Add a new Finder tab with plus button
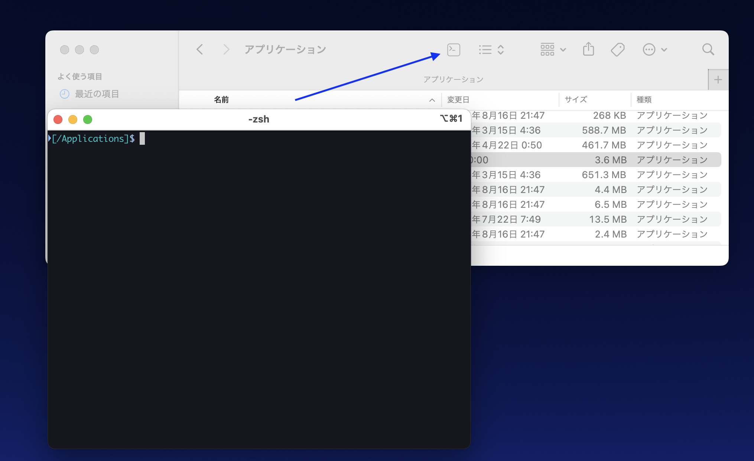 point(718,79)
